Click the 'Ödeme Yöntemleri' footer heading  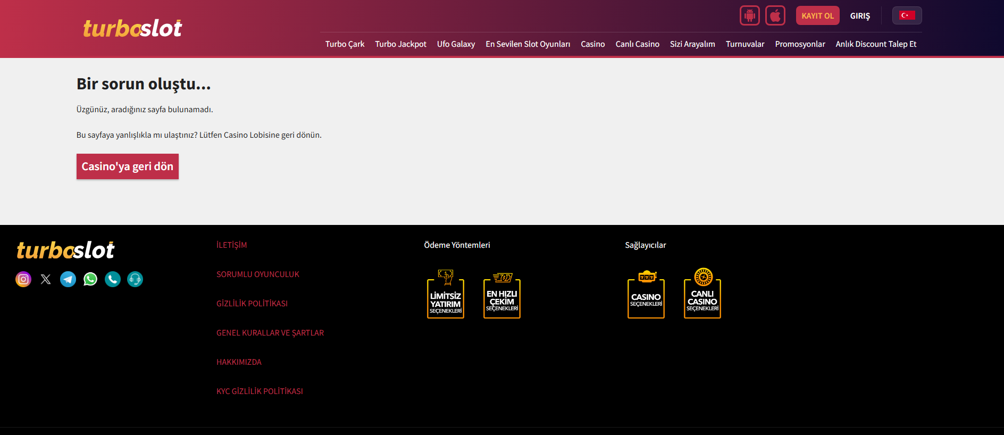[457, 245]
